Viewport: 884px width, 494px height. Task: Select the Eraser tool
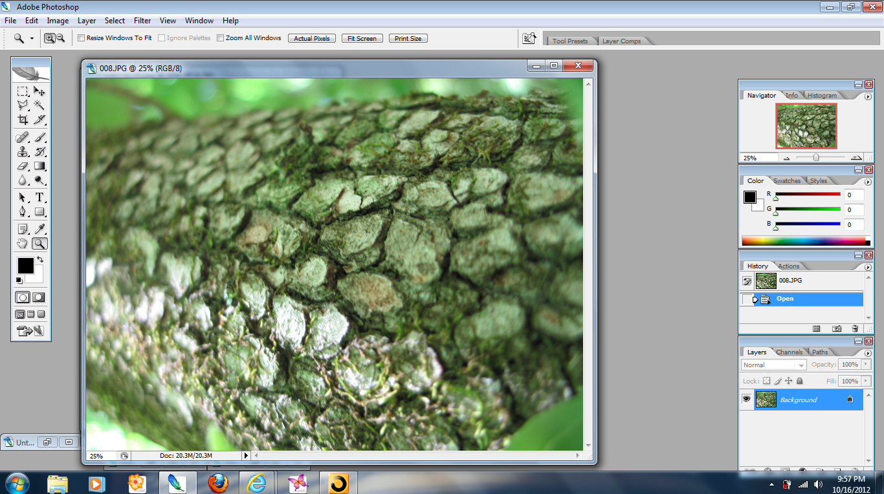(23, 166)
